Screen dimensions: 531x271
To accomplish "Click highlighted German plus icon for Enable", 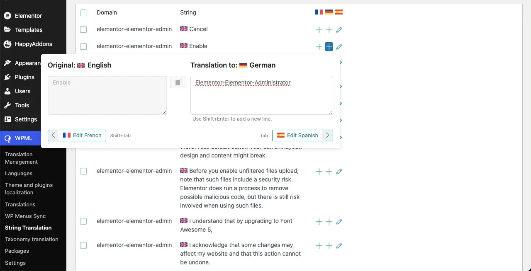I will click(329, 47).
